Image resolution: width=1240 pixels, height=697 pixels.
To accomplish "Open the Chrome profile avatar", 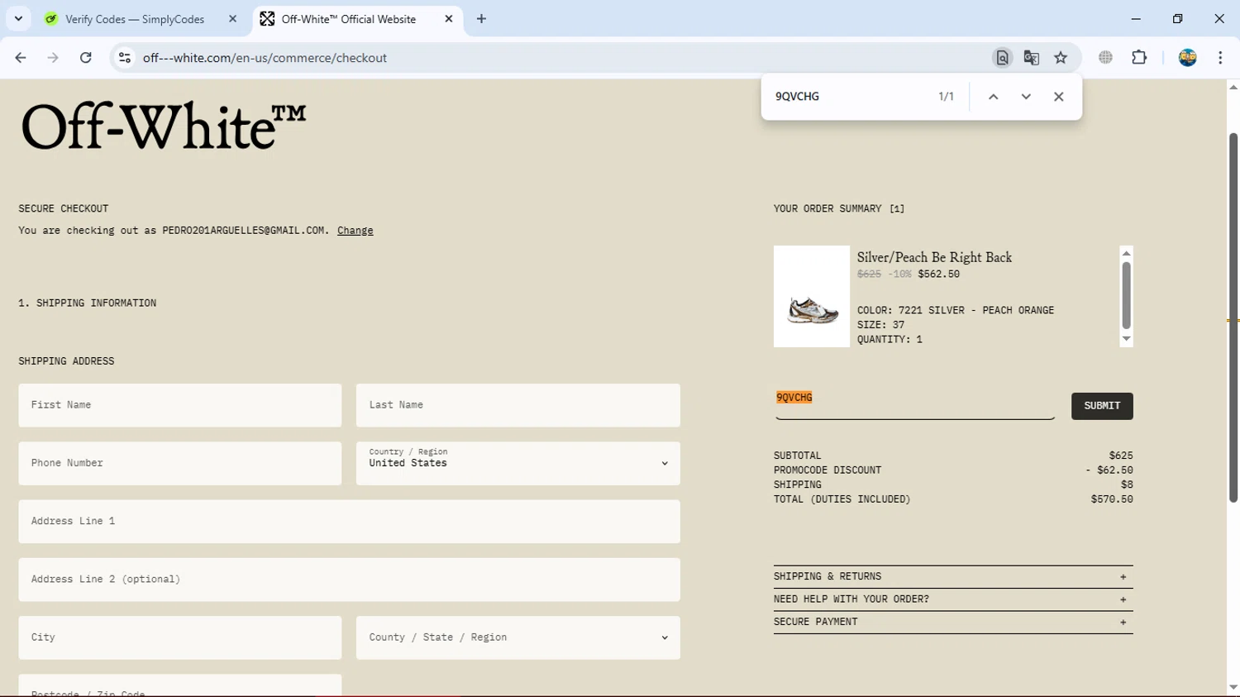I will (1188, 58).
